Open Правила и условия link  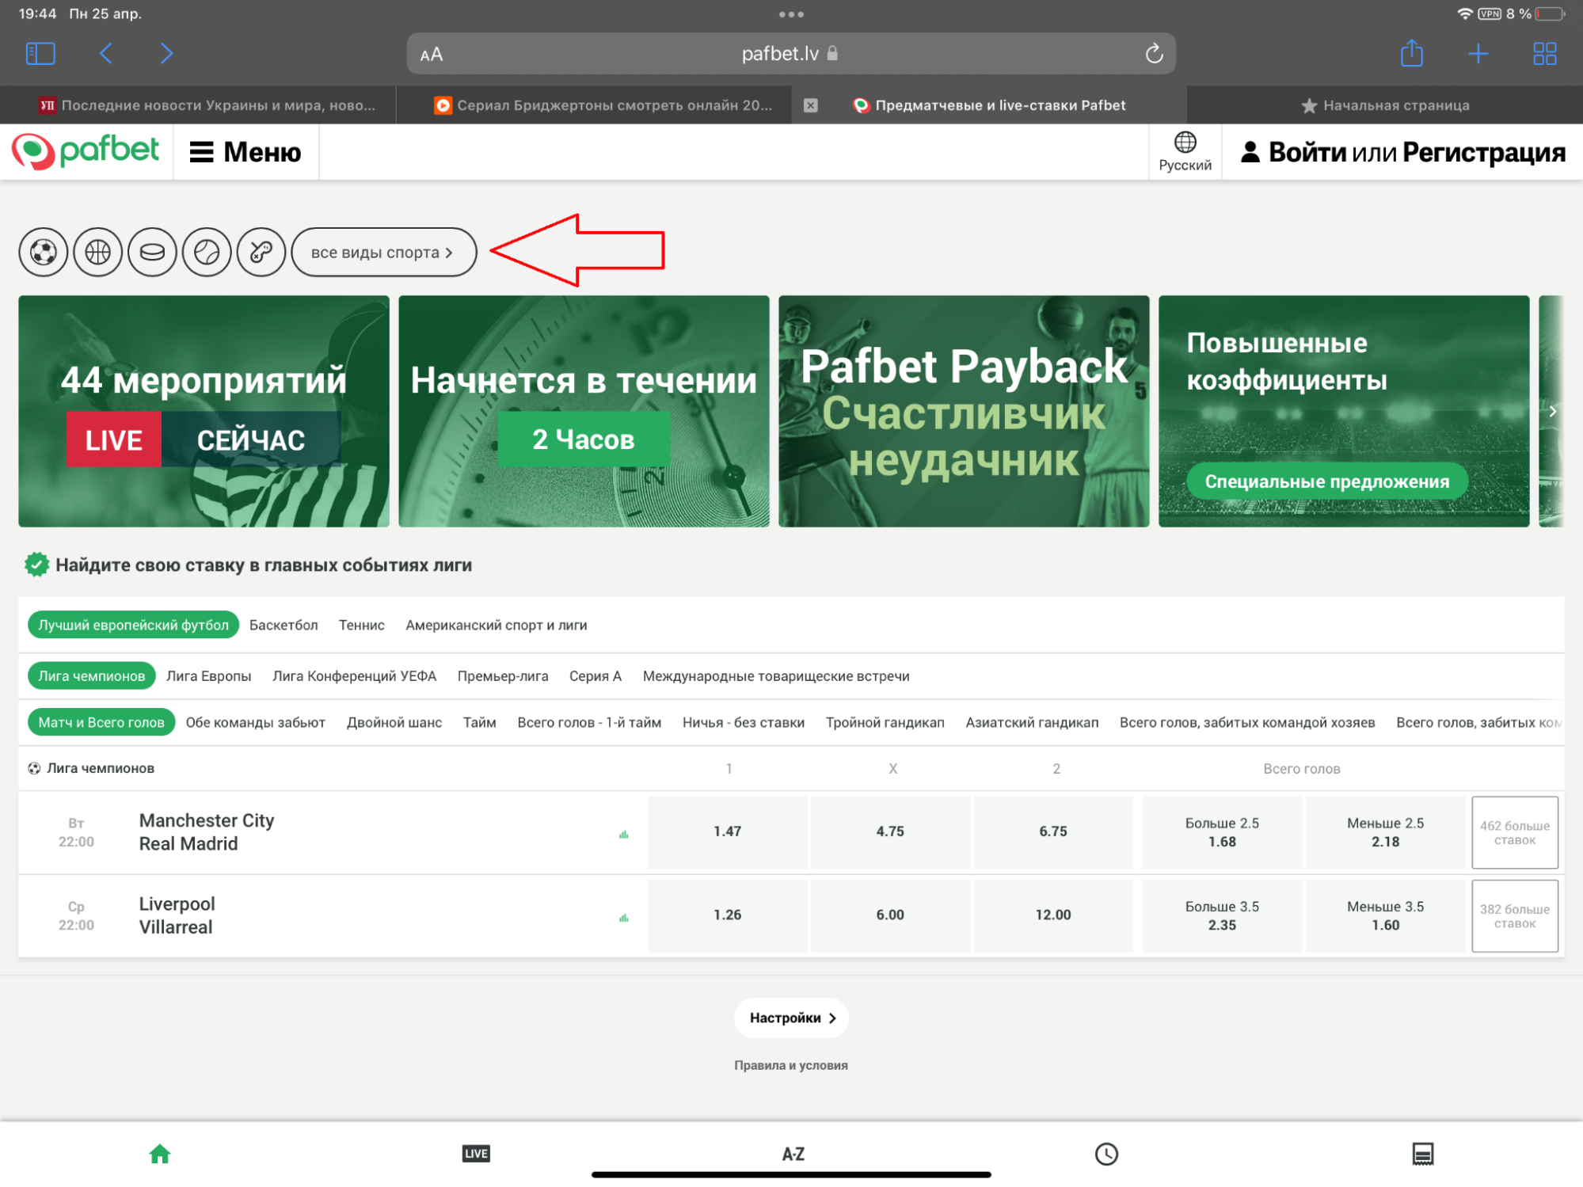pos(791,1065)
